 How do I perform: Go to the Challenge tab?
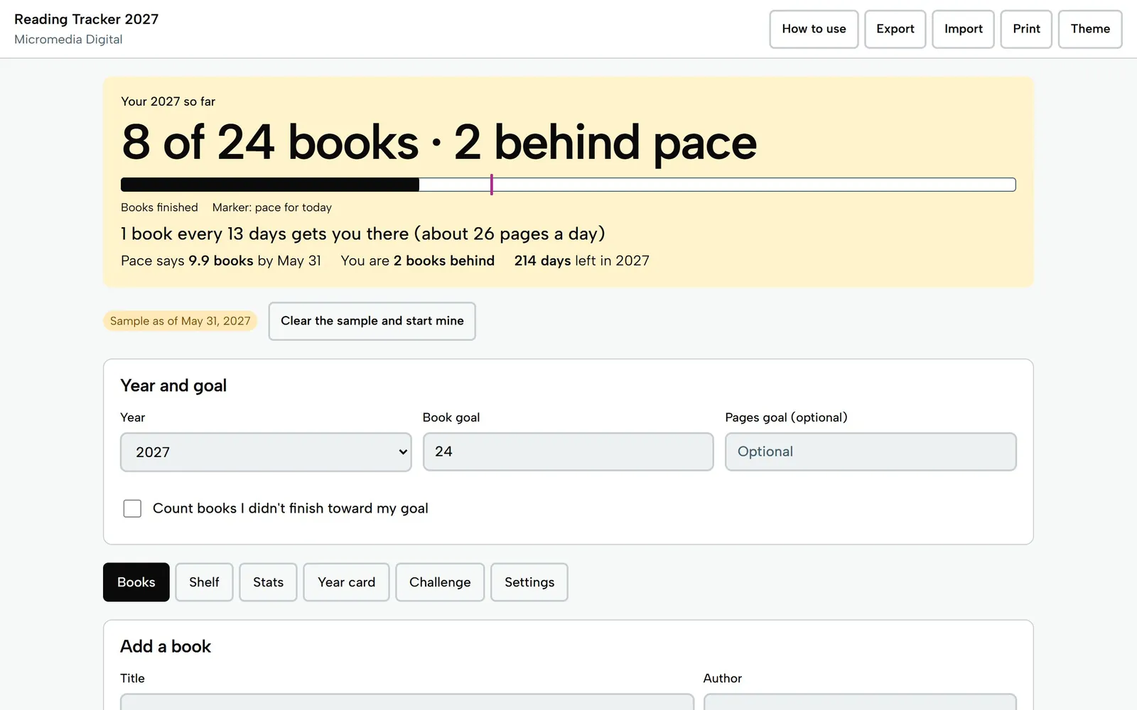pyautogui.click(x=440, y=582)
